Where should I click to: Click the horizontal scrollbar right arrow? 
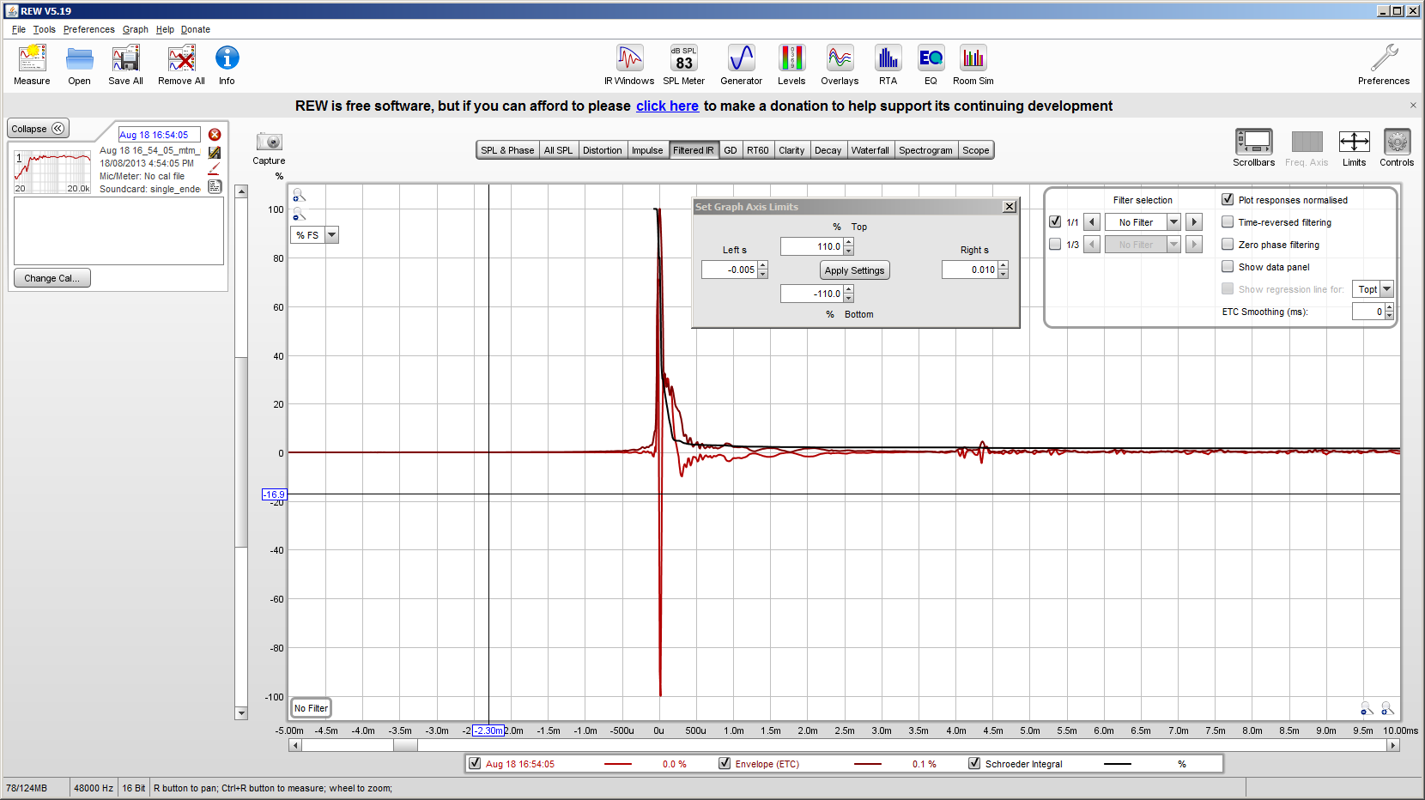(x=1394, y=745)
